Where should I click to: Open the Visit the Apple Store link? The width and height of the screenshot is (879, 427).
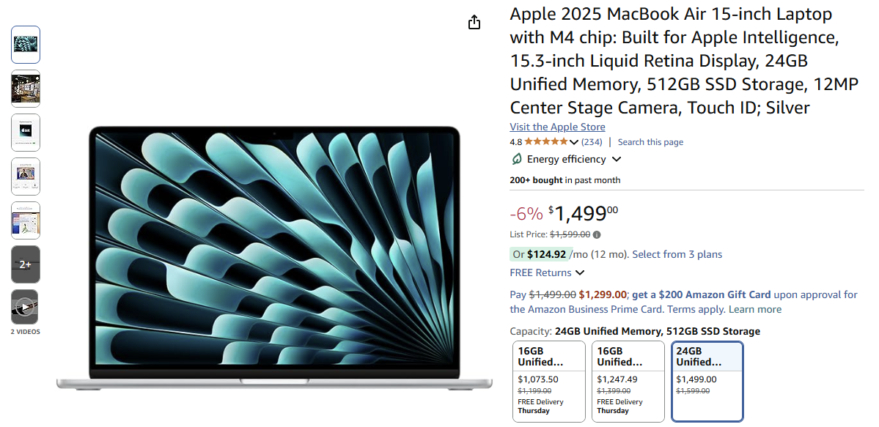557,127
